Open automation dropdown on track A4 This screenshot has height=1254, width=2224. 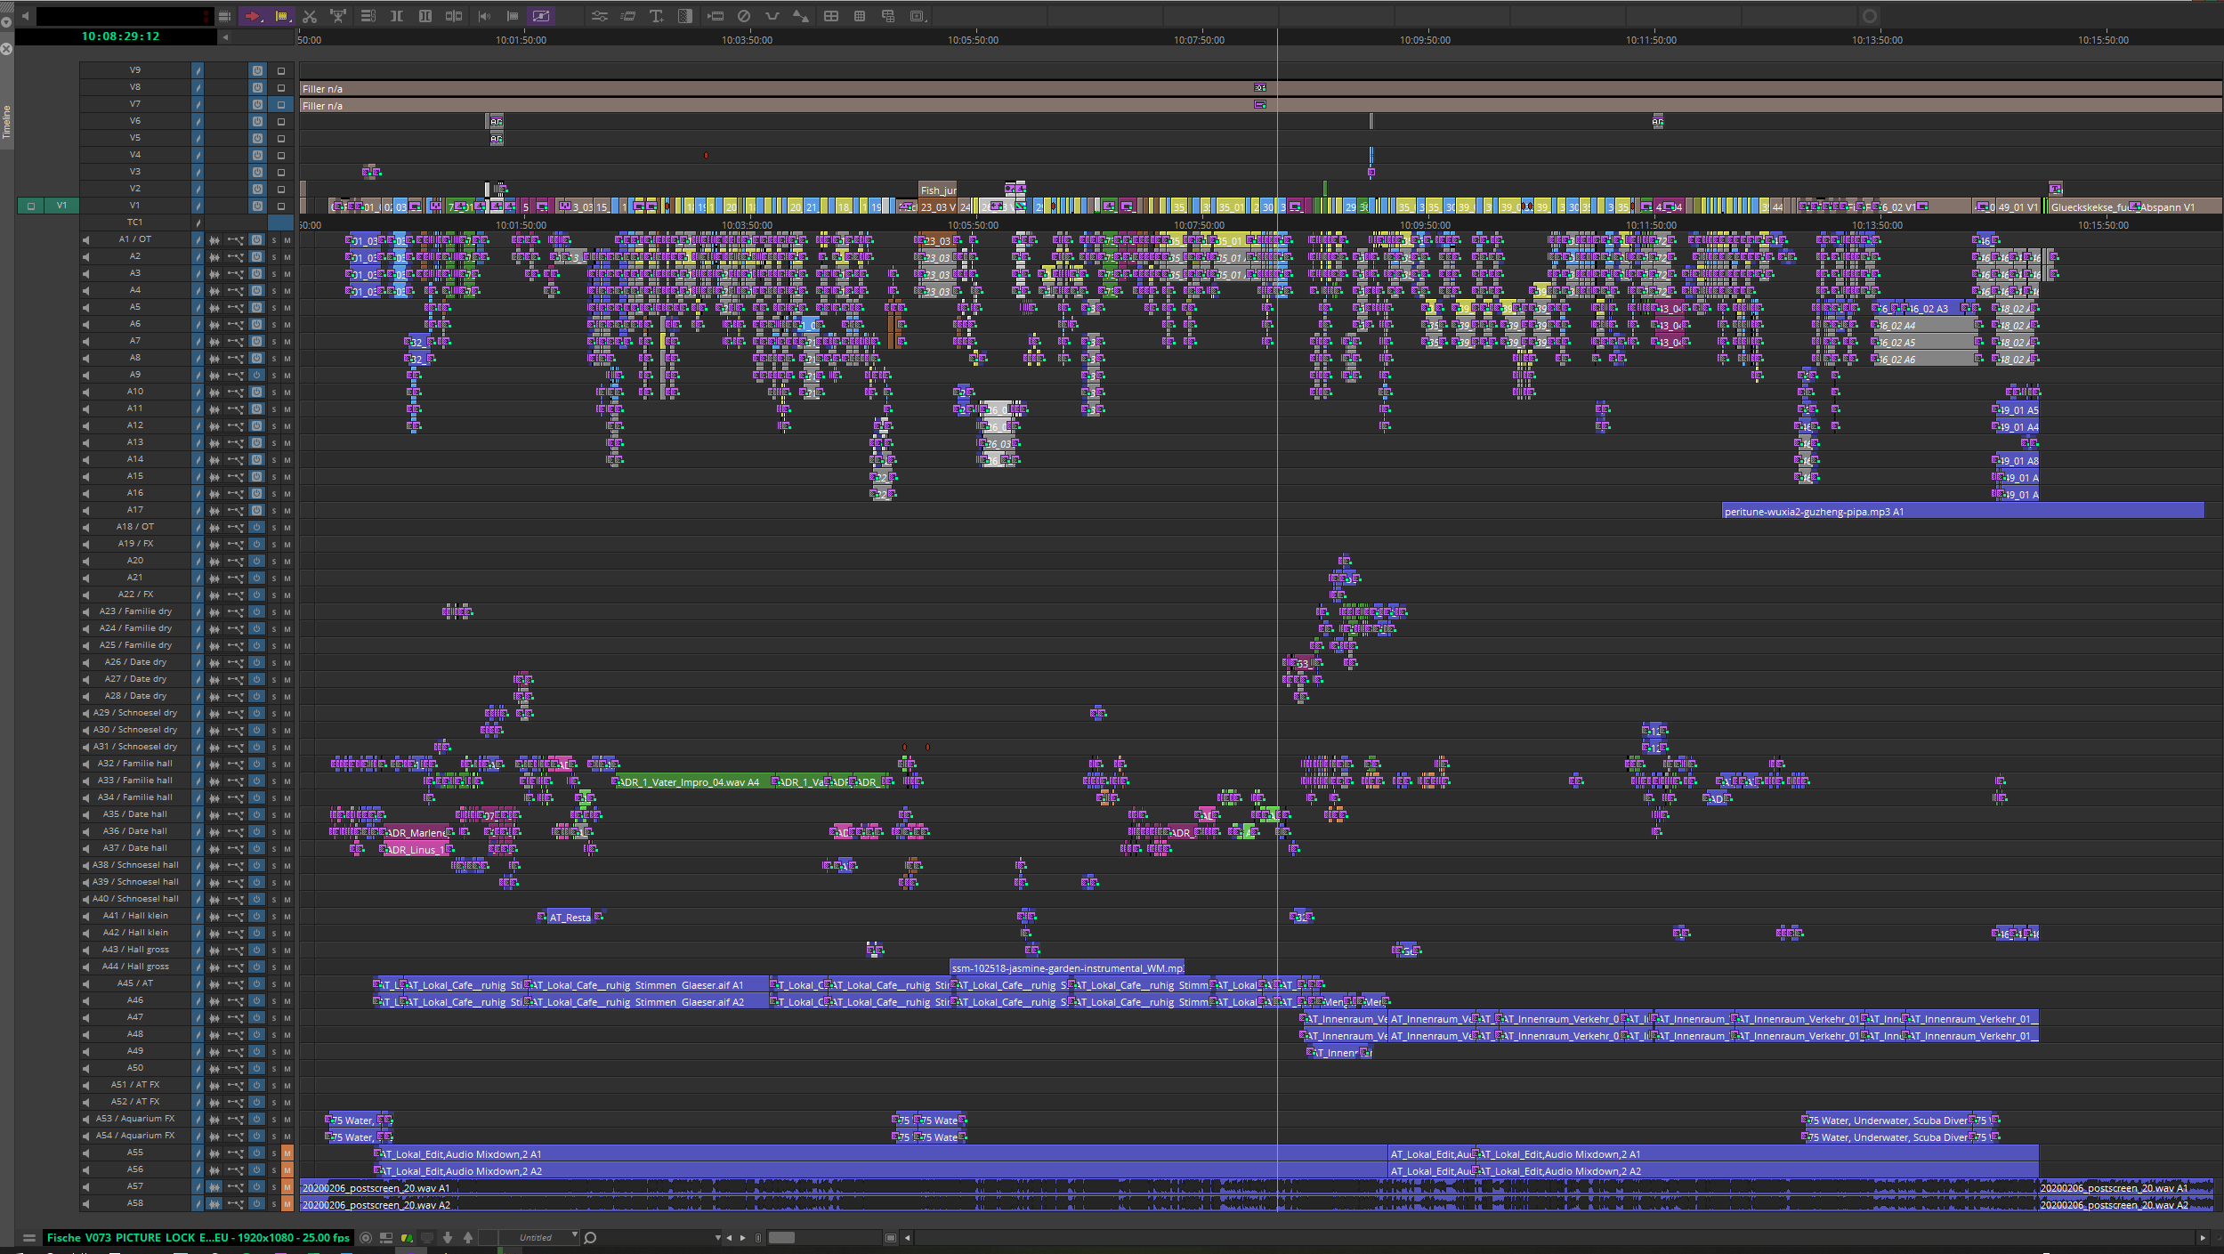(235, 290)
